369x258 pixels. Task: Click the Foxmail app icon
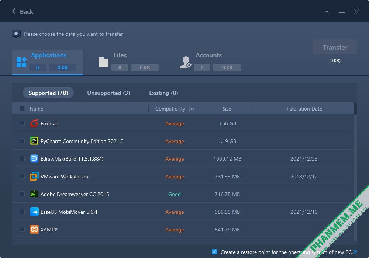pyautogui.click(x=34, y=123)
